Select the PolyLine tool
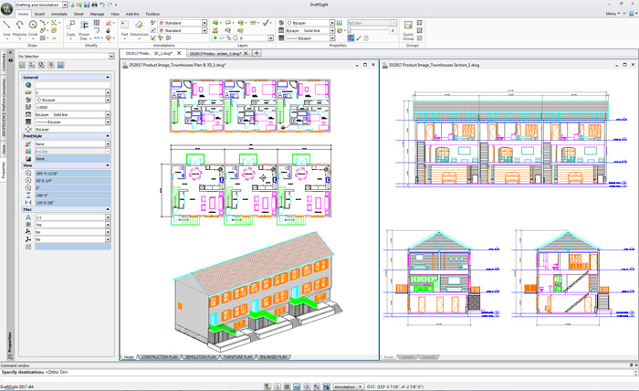This screenshot has width=639, height=391. (19, 26)
